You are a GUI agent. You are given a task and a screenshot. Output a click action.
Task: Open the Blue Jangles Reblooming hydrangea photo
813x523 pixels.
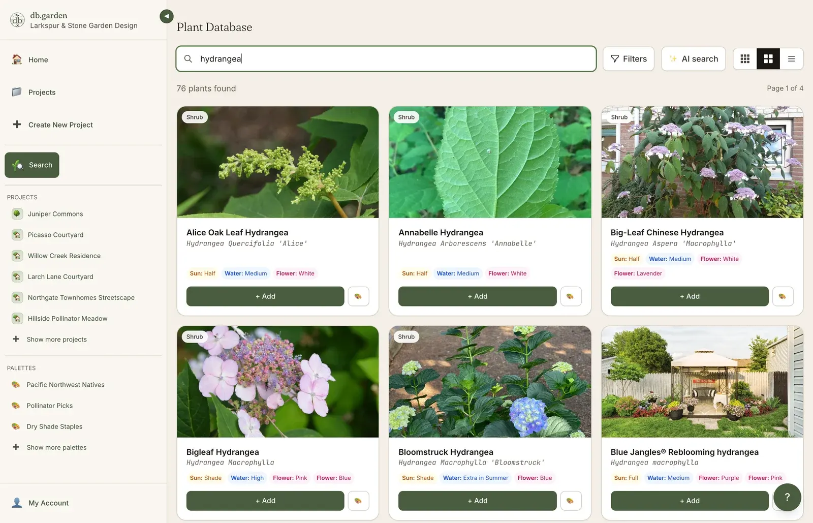click(702, 382)
